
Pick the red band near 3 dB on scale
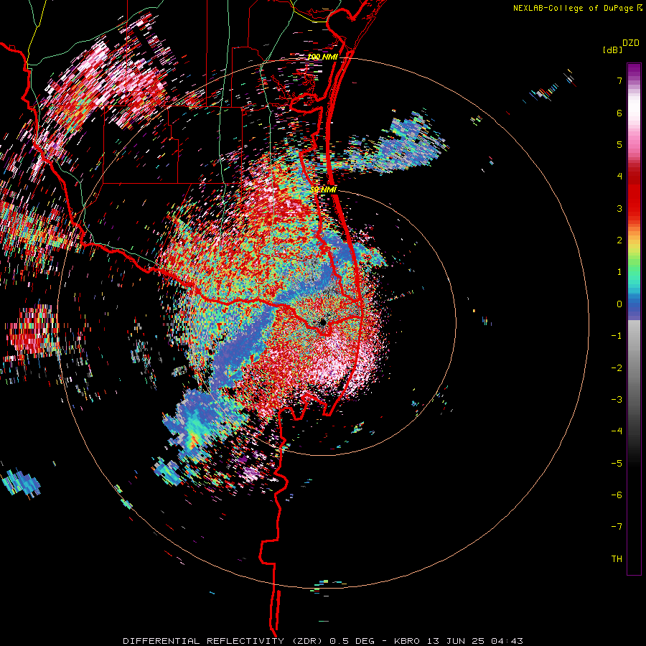[634, 202]
